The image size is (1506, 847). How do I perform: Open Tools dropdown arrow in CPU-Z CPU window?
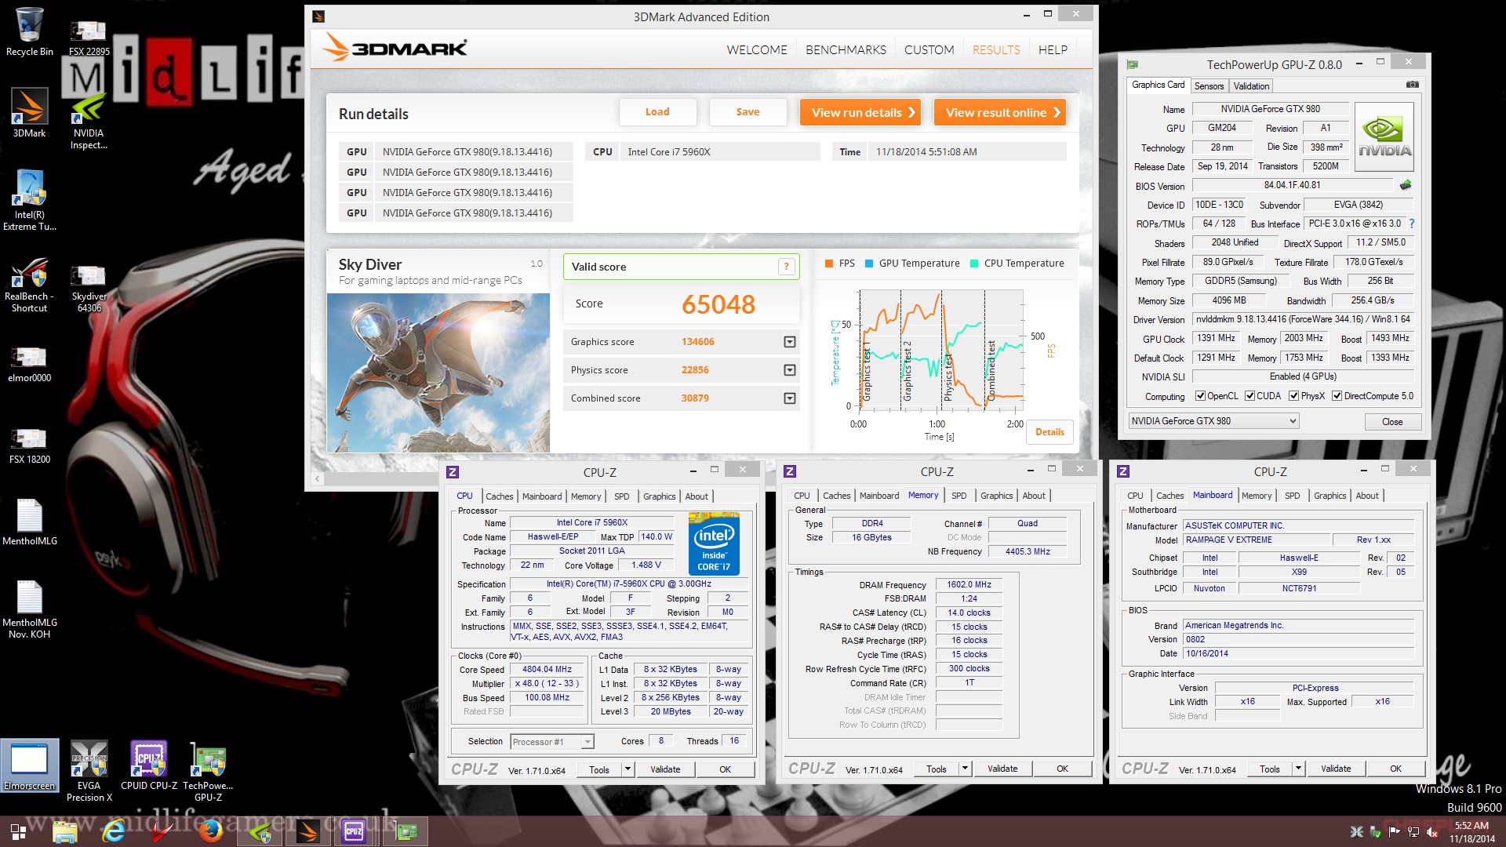pyautogui.click(x=627, y=769)
